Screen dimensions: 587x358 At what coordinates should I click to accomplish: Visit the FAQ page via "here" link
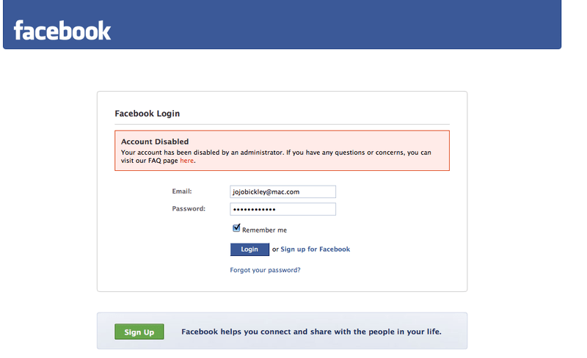[x=187, y=161]
